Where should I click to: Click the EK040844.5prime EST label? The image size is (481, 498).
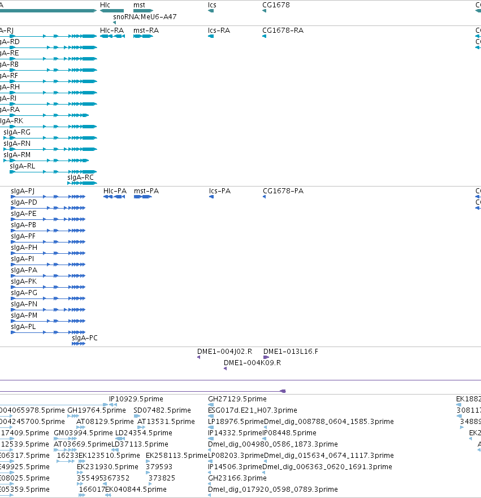(x=136, y=490)
